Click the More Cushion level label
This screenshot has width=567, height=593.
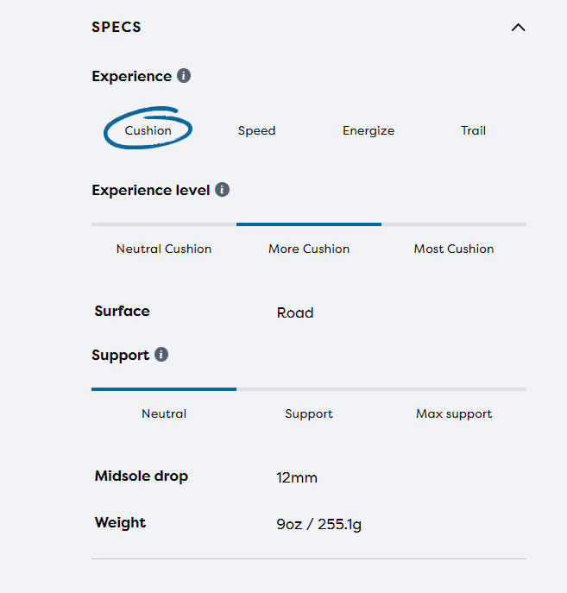(309, 249)
